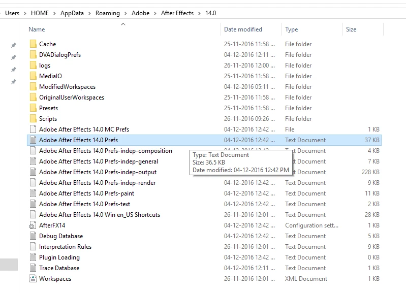Click the Plugin Loading file icon
406x293 pixels.
pyautogui.click(x=33, y=257)
